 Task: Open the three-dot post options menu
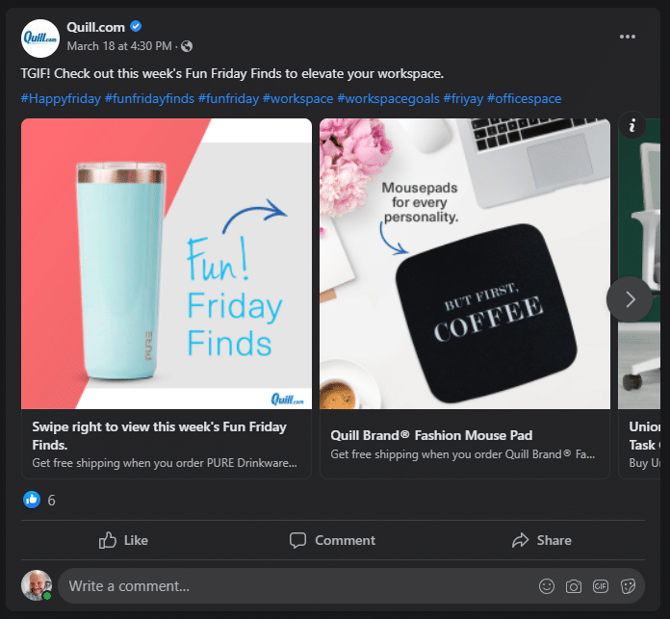(x=628, y=37)
